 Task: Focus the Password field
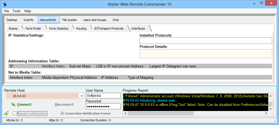click(x=103, y=106)
